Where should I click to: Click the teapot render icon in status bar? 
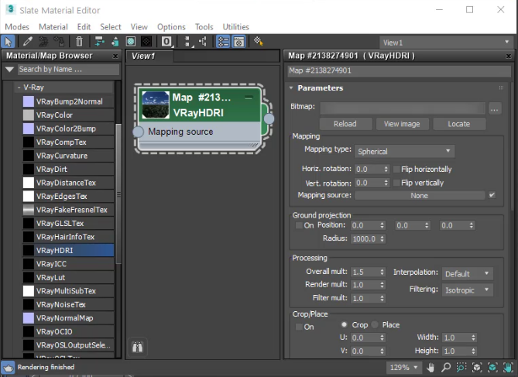[8, 368]
